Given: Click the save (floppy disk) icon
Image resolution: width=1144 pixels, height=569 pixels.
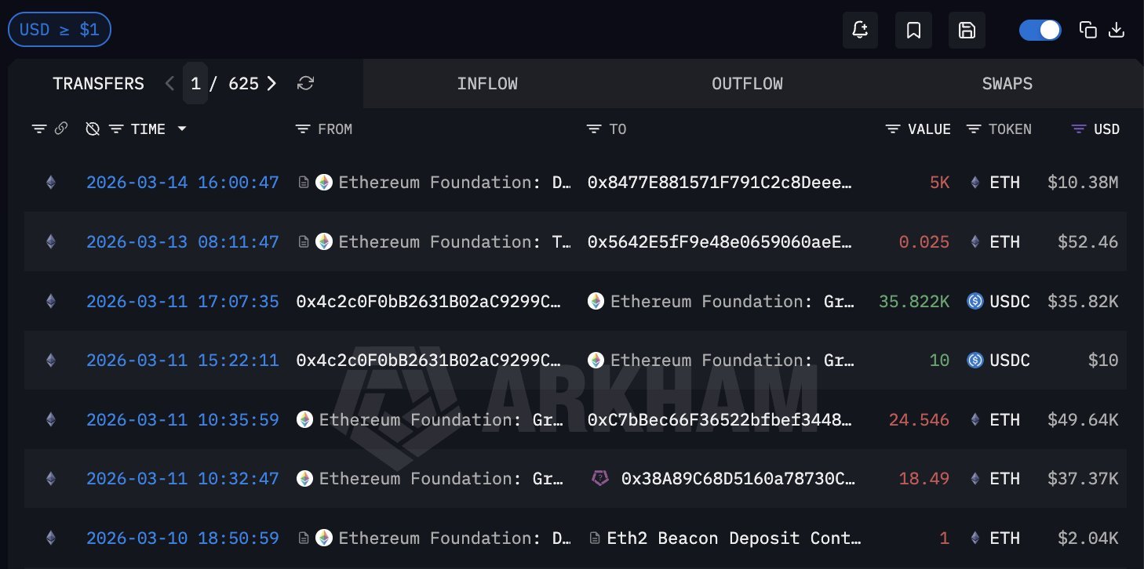Looking at the screenshot, I should pyautogui.click(x=967, y=29).
